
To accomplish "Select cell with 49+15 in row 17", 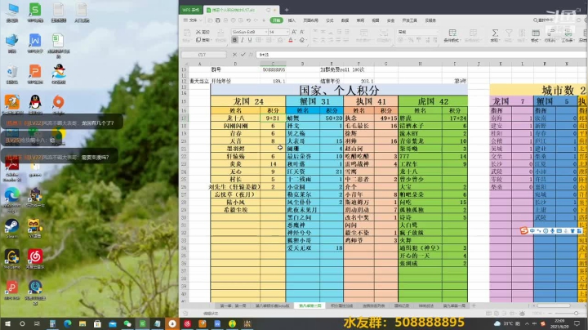I will point(385,118).
